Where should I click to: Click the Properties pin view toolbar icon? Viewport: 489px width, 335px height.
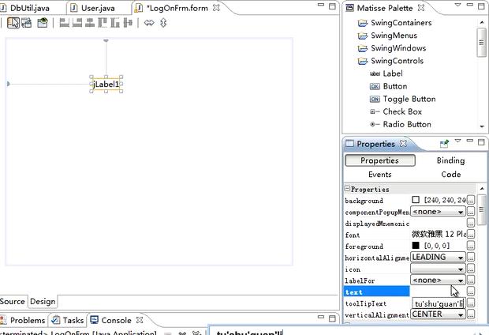coord(444,144)
